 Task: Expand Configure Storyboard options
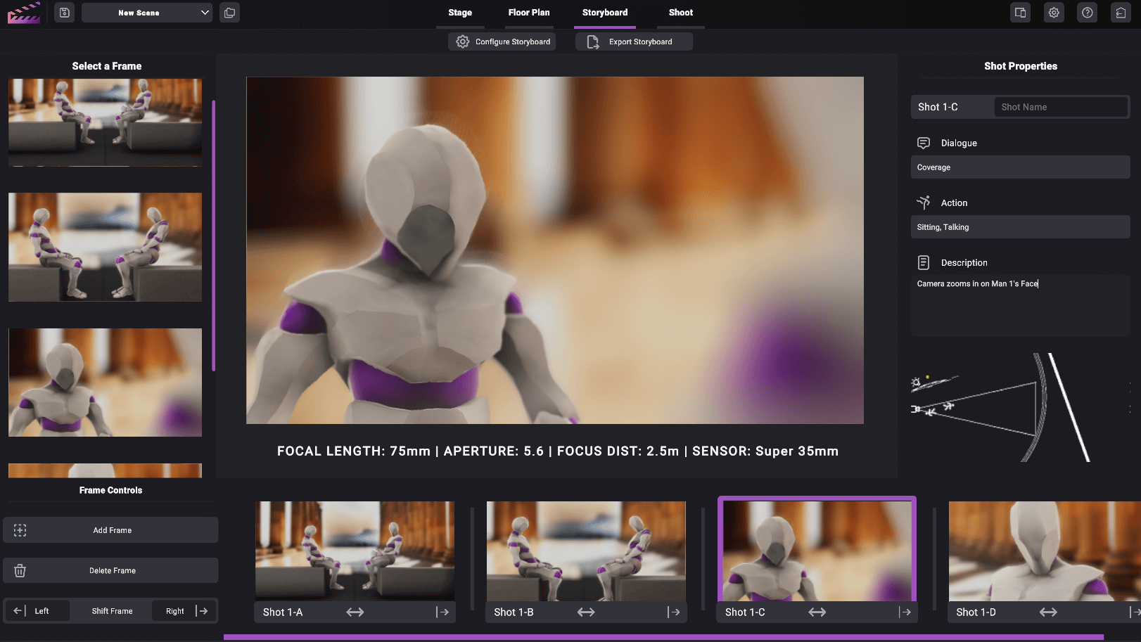(502, 41)
